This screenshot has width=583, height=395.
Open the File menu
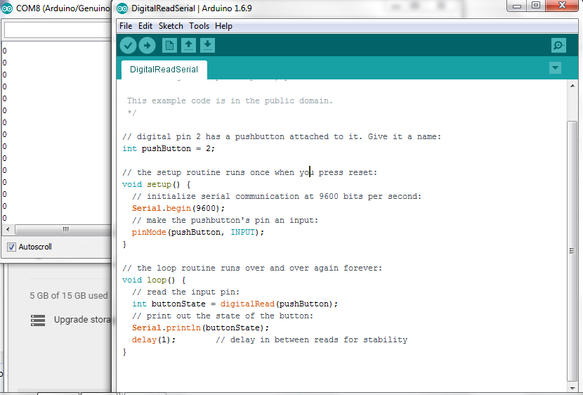[126, 26]
